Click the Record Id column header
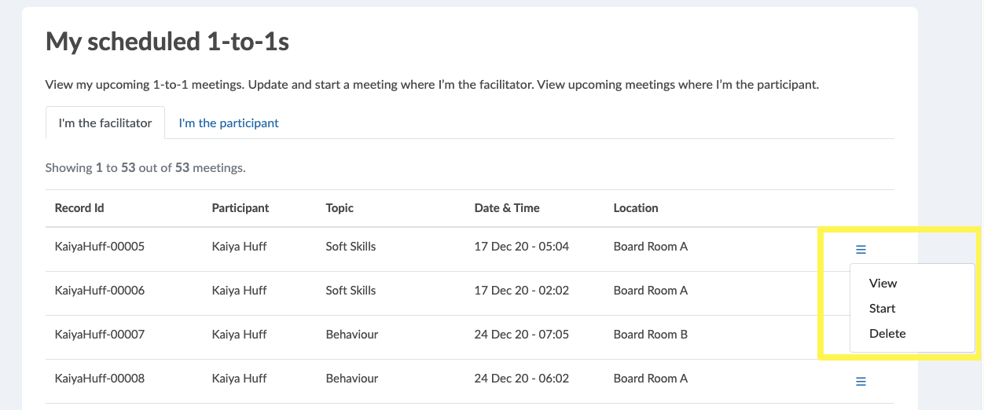This screenshot has height=410, width=984. pos(79,208)
